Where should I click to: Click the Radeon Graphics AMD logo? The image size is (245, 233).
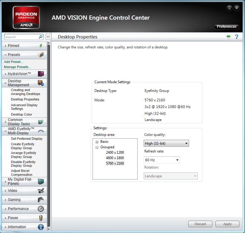click(26, 17)
